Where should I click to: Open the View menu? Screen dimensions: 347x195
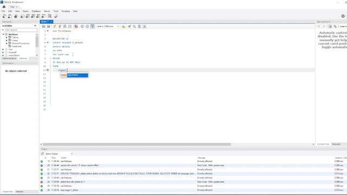17,11
